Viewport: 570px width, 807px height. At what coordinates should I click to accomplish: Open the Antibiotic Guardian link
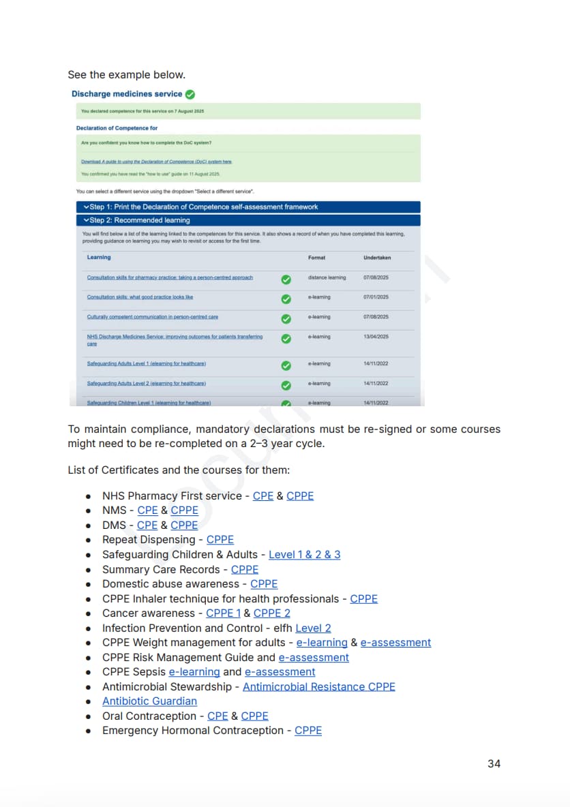pos(149,701)
